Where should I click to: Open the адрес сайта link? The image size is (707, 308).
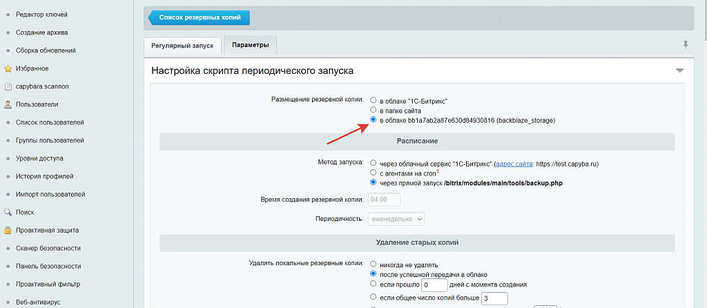point(514,164)
